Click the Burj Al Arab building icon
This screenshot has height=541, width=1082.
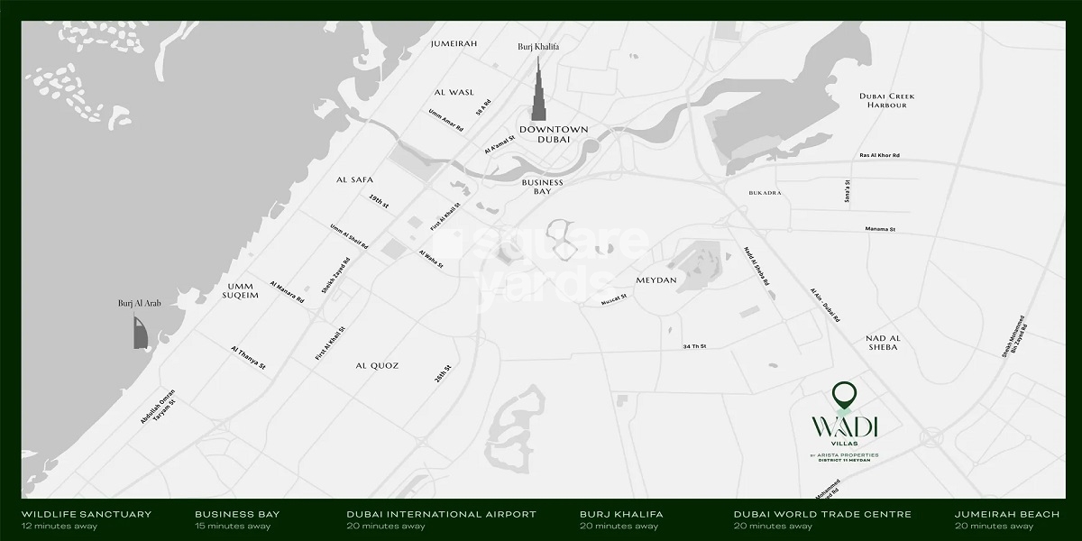click(140, 334)
